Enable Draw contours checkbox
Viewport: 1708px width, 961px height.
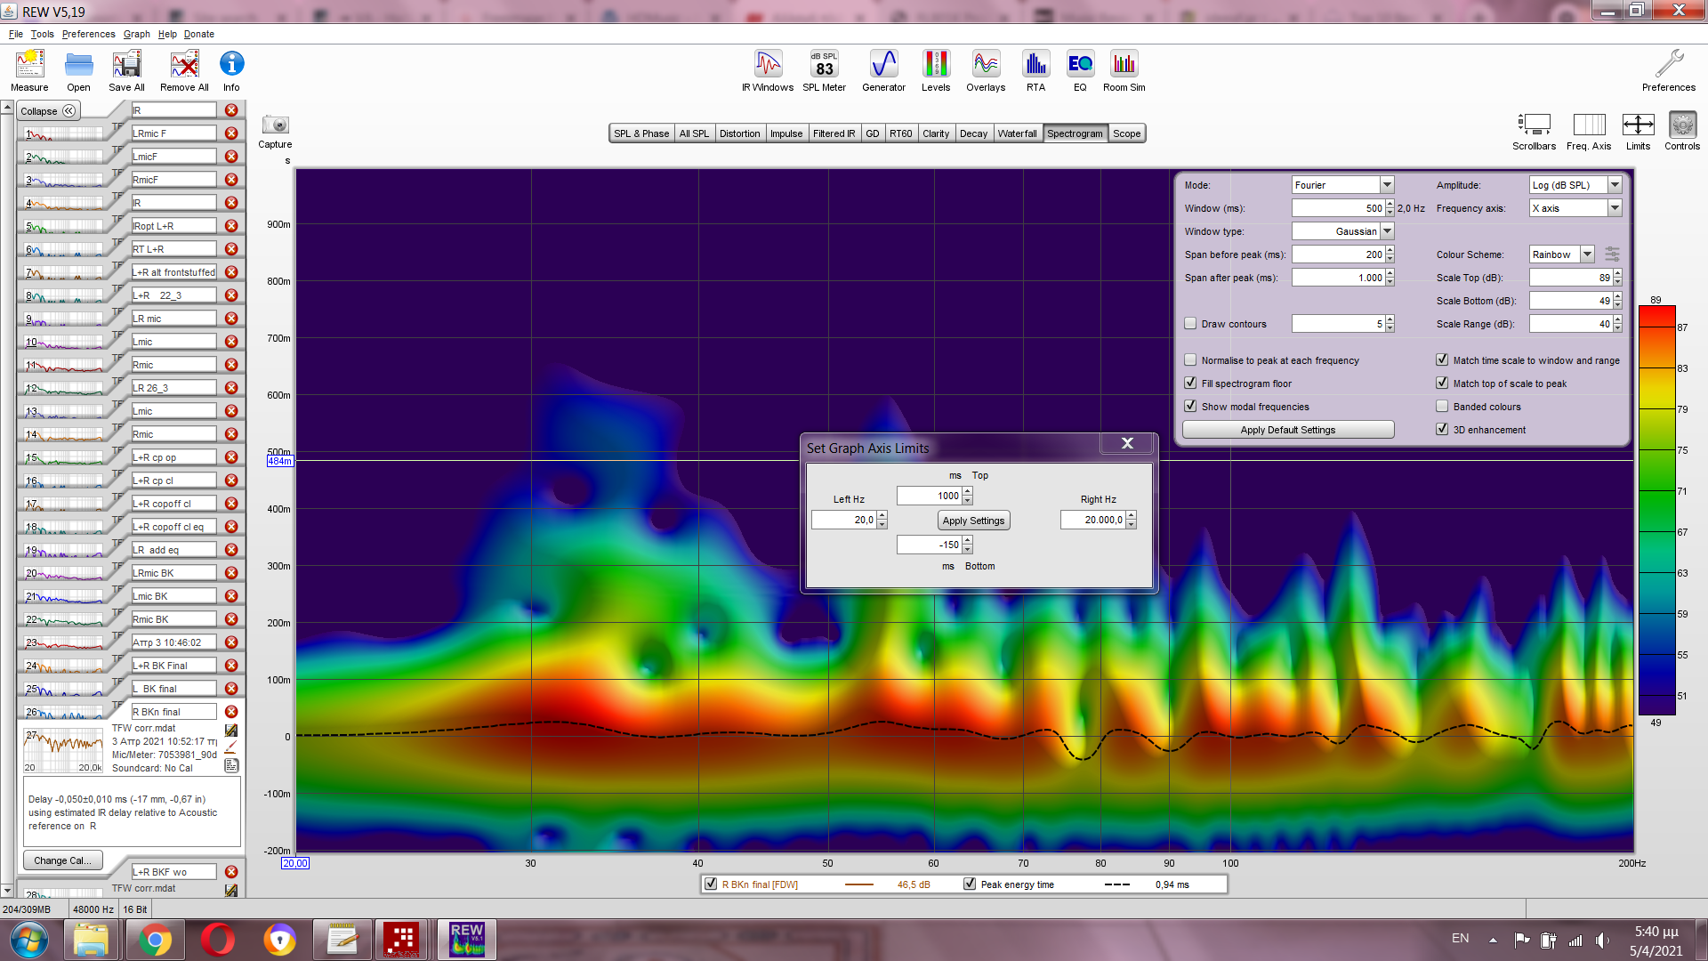click(x=1190, y=324)
